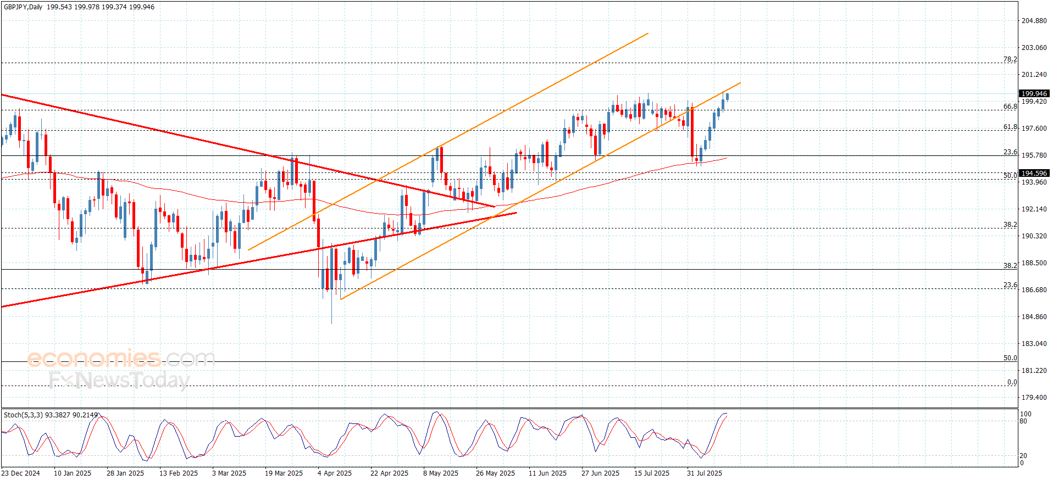Screen dimensions: 1053x480
Task: Click the 193.960 price axis value
Action: [x=1034, y=182]
